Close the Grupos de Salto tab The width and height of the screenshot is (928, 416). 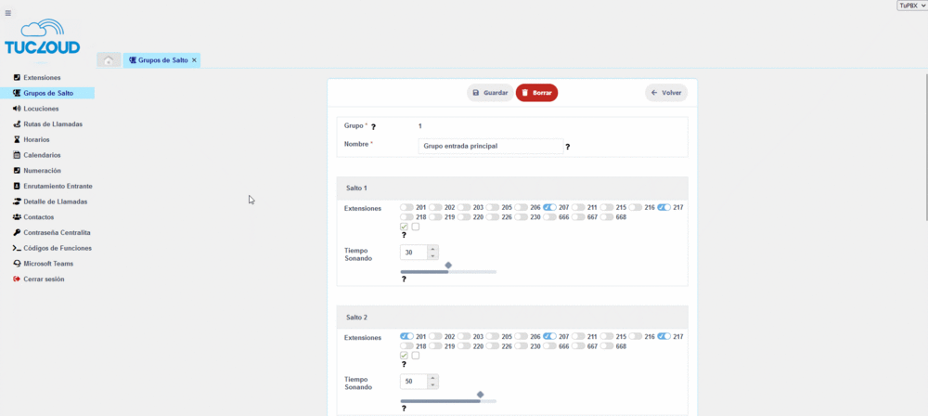coord(194,60)
